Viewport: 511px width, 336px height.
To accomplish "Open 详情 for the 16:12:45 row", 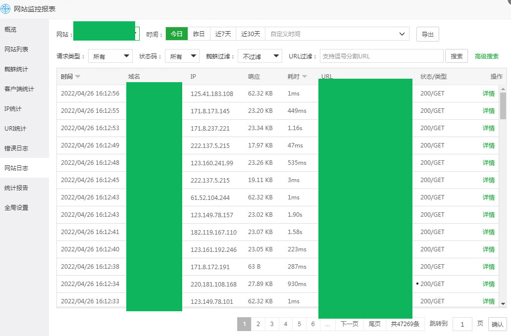I will click(489, 180).
